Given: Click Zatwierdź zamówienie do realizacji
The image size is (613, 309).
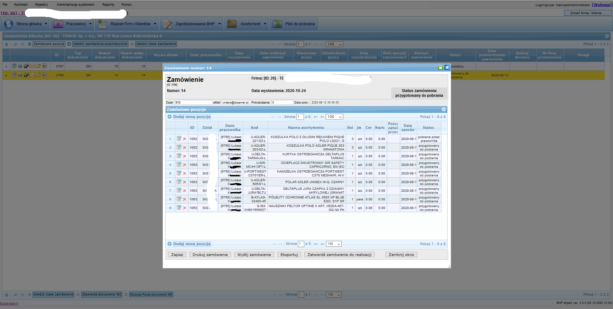Looking at the screenshot, I should click(x=339, y=255).
